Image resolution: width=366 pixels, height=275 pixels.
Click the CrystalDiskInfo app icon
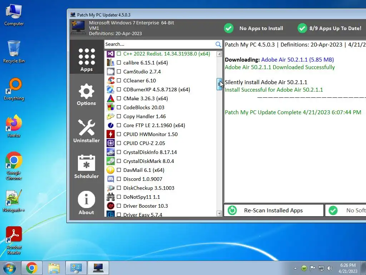click(110, 152)
